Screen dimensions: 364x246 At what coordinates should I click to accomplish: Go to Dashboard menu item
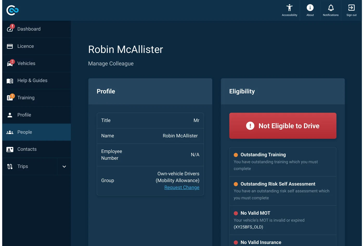coord(36,29)
